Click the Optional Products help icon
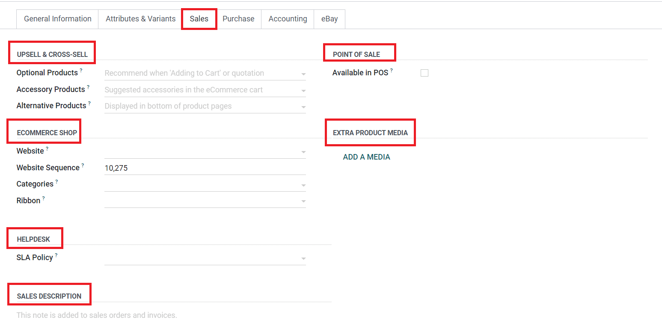The image size is (662, 329). (81, 70)
